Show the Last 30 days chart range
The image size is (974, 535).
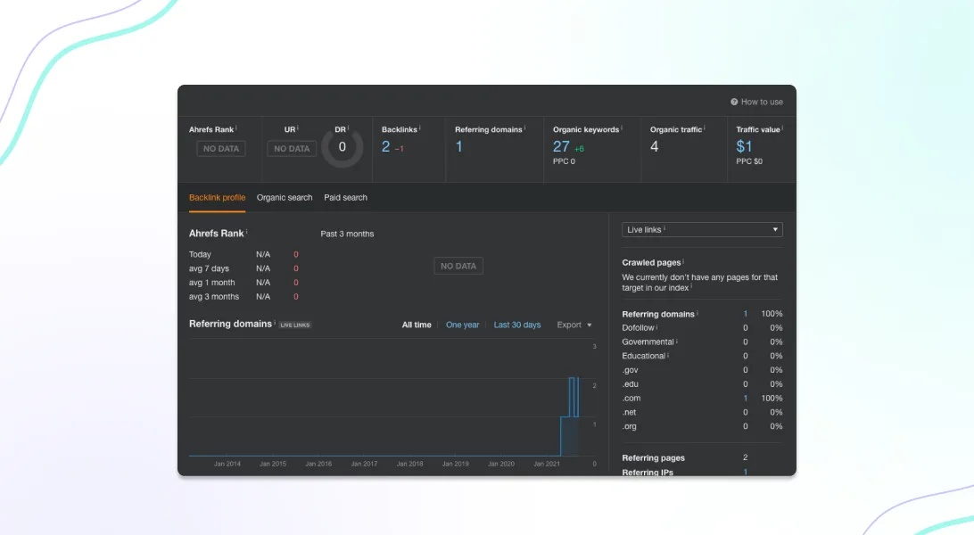(x=516, y=325)
